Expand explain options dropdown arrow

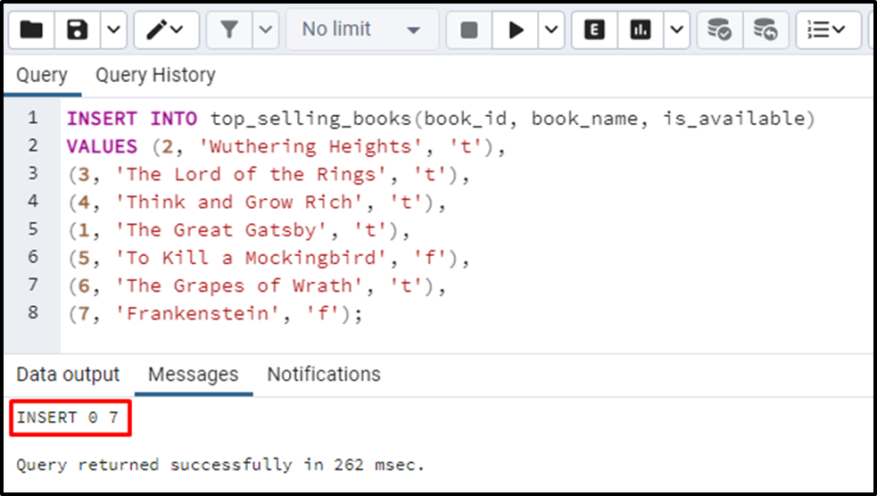[677, 29]
